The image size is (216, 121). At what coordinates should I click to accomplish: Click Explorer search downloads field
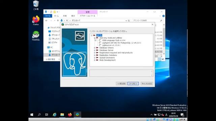click(x=147, y=21)
